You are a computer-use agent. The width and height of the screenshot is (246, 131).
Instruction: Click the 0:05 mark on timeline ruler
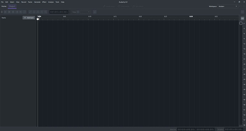pos(65,16)
